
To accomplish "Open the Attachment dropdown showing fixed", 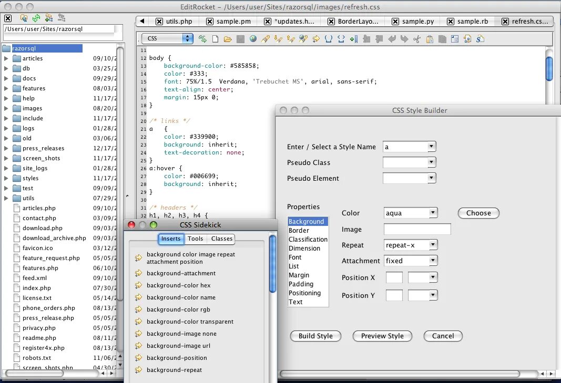I will [x=433, y=261].
